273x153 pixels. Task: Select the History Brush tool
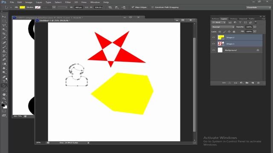coord(4,55)
